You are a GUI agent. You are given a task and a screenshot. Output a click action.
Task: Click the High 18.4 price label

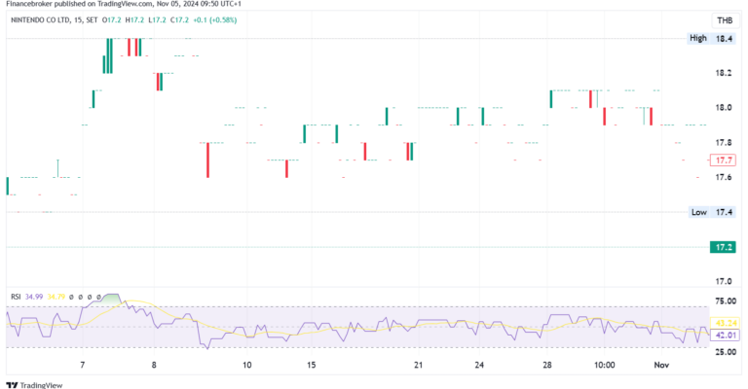(x=711, y=38)
